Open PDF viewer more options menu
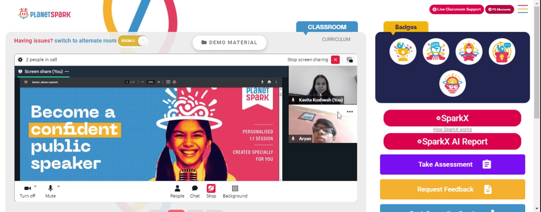The image size is (541, 212). 276,82
